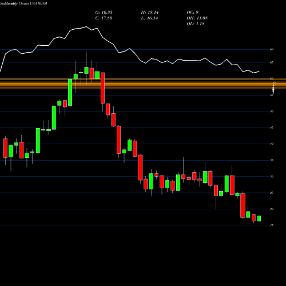Click the high price 'H: 18.14'
The height and width of the screenshot is (286, 286).
(x=150, y=13)
